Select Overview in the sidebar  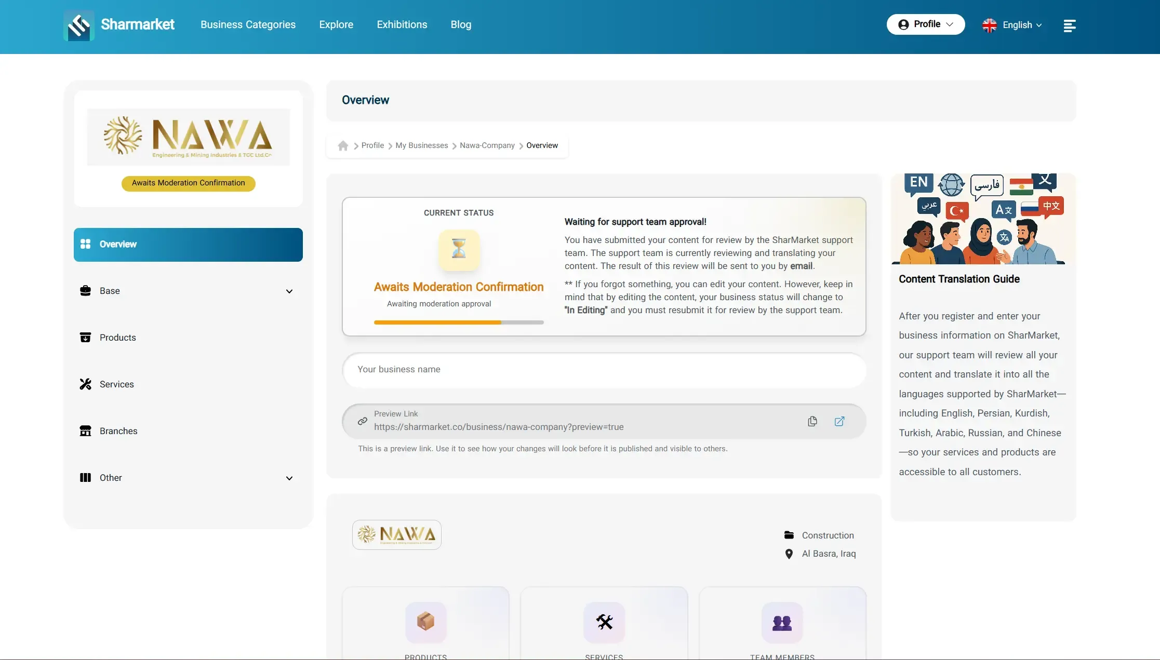pos(188,245)
